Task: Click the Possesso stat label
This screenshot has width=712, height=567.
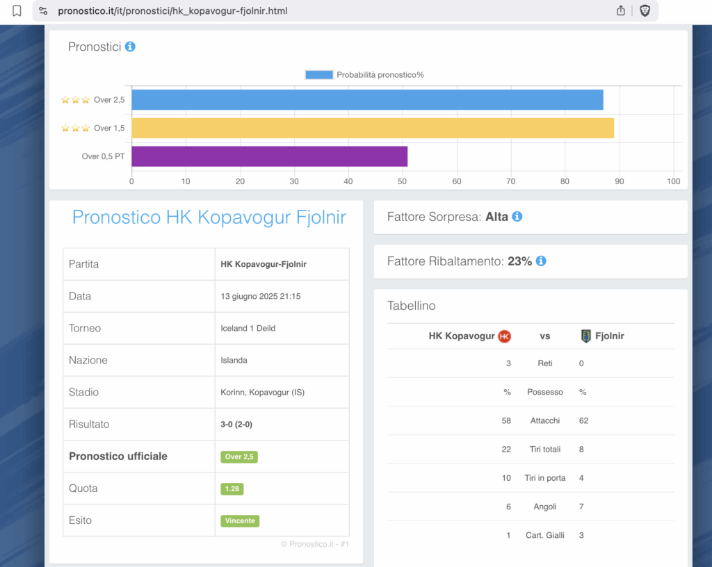Action: coord(545,392)
